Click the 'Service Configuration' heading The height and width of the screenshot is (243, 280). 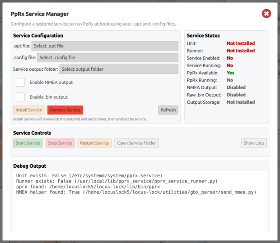pyautogui.click(x=38, y=36)
